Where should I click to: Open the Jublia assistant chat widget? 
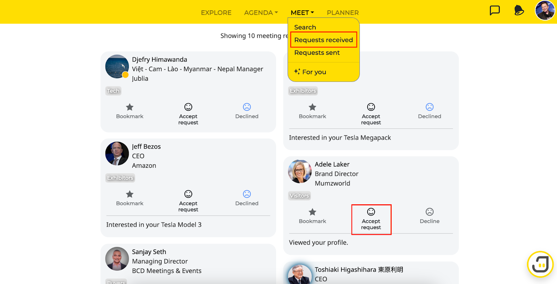[x=540, y=264]
